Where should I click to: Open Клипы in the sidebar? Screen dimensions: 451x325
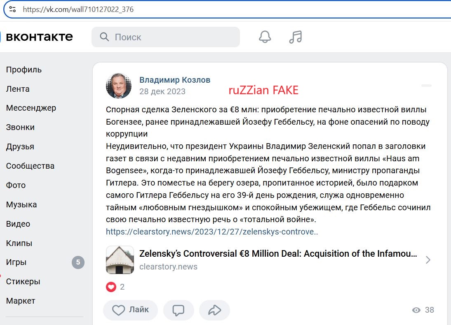pyautogui.click(x=19, y=243)
